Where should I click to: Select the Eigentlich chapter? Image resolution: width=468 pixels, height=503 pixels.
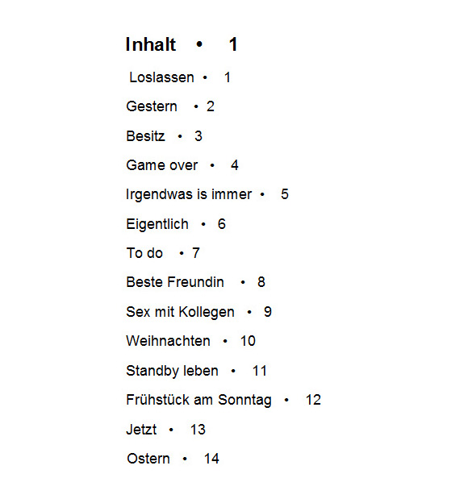click(157, 224)
